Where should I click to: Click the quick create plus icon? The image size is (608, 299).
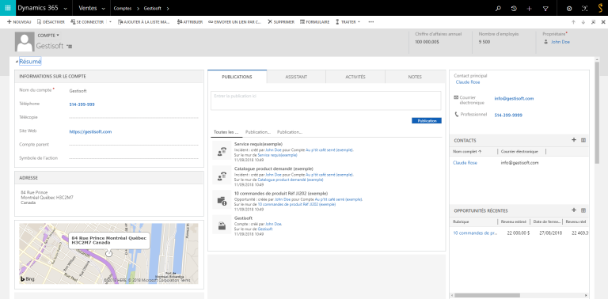pyautogui.click(x=530, y=8)
